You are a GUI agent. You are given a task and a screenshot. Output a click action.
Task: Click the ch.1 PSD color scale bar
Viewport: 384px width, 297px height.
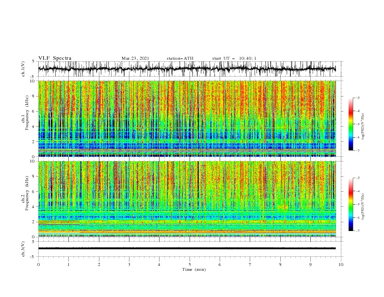(x=351, y=124)
